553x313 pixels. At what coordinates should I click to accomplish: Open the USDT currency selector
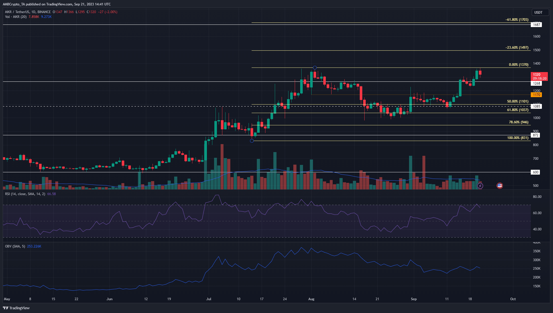(x=540, y=12)
